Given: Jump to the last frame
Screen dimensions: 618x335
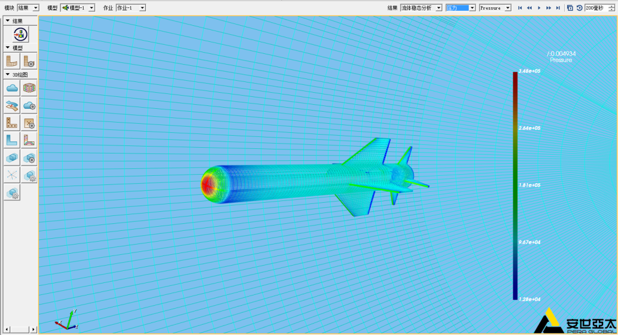Looking at the screenshot, I should [x=558, y=8].
